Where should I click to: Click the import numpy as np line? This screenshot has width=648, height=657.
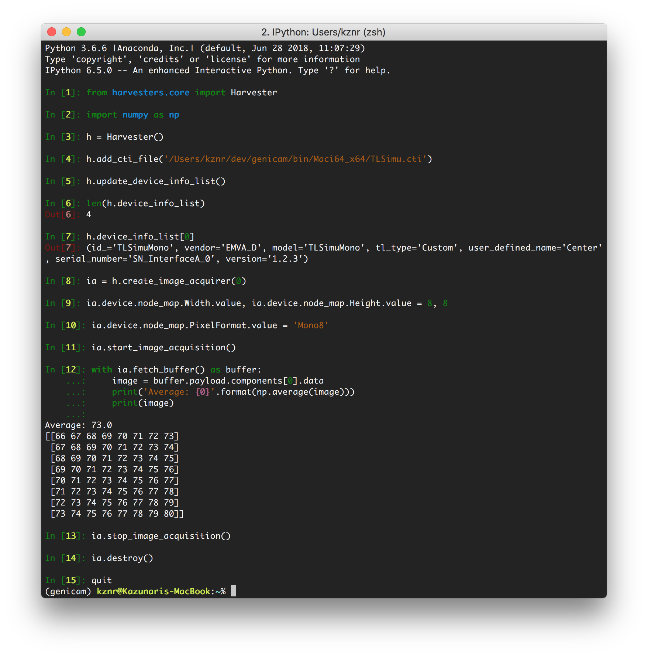coord(133,115)
